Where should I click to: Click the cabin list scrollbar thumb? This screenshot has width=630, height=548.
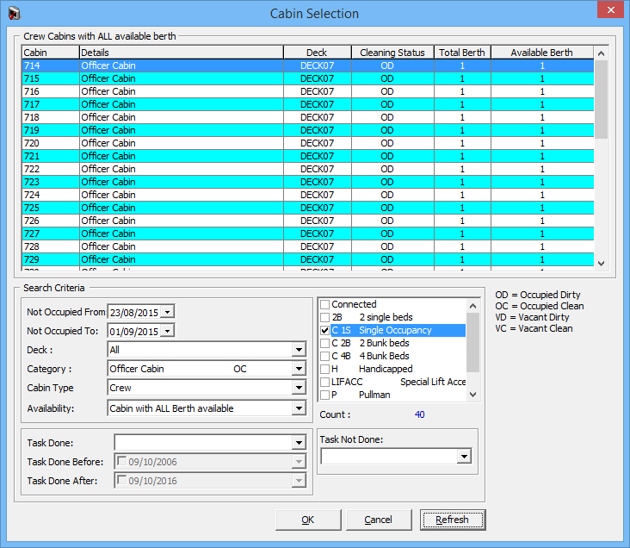601,99
